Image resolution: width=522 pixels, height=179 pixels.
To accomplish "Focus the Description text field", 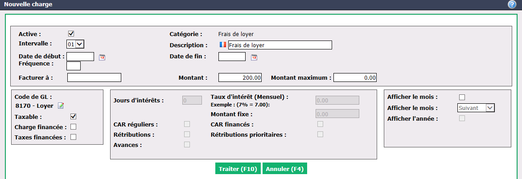I will 279,45.
